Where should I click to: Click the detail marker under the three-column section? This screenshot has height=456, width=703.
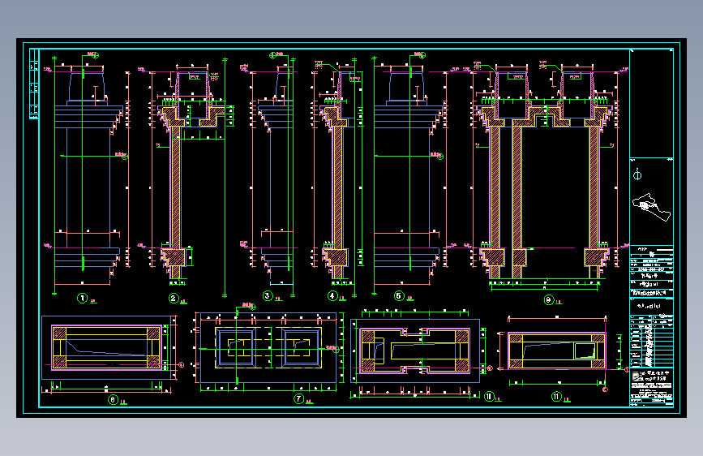tap(548, 300)
